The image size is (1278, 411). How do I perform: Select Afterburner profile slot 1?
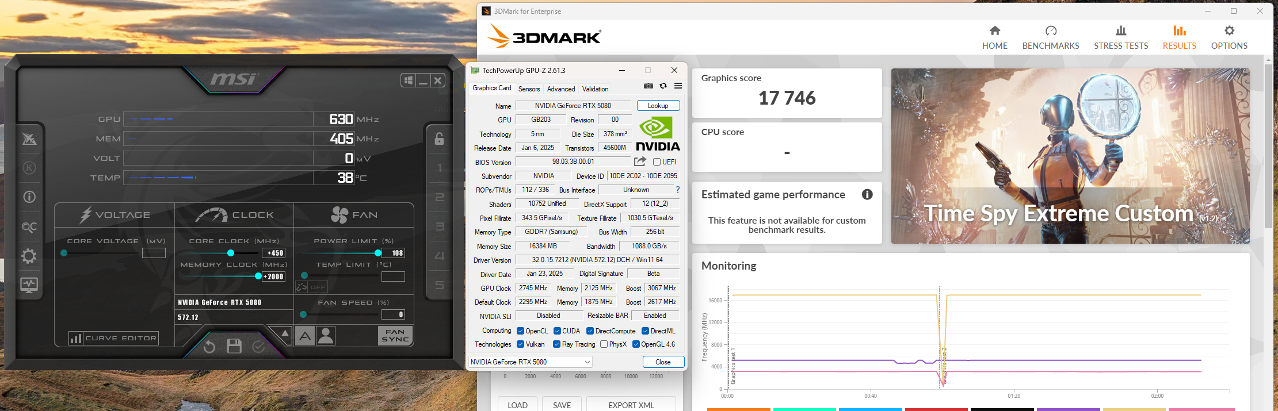[x=440, y=168]
